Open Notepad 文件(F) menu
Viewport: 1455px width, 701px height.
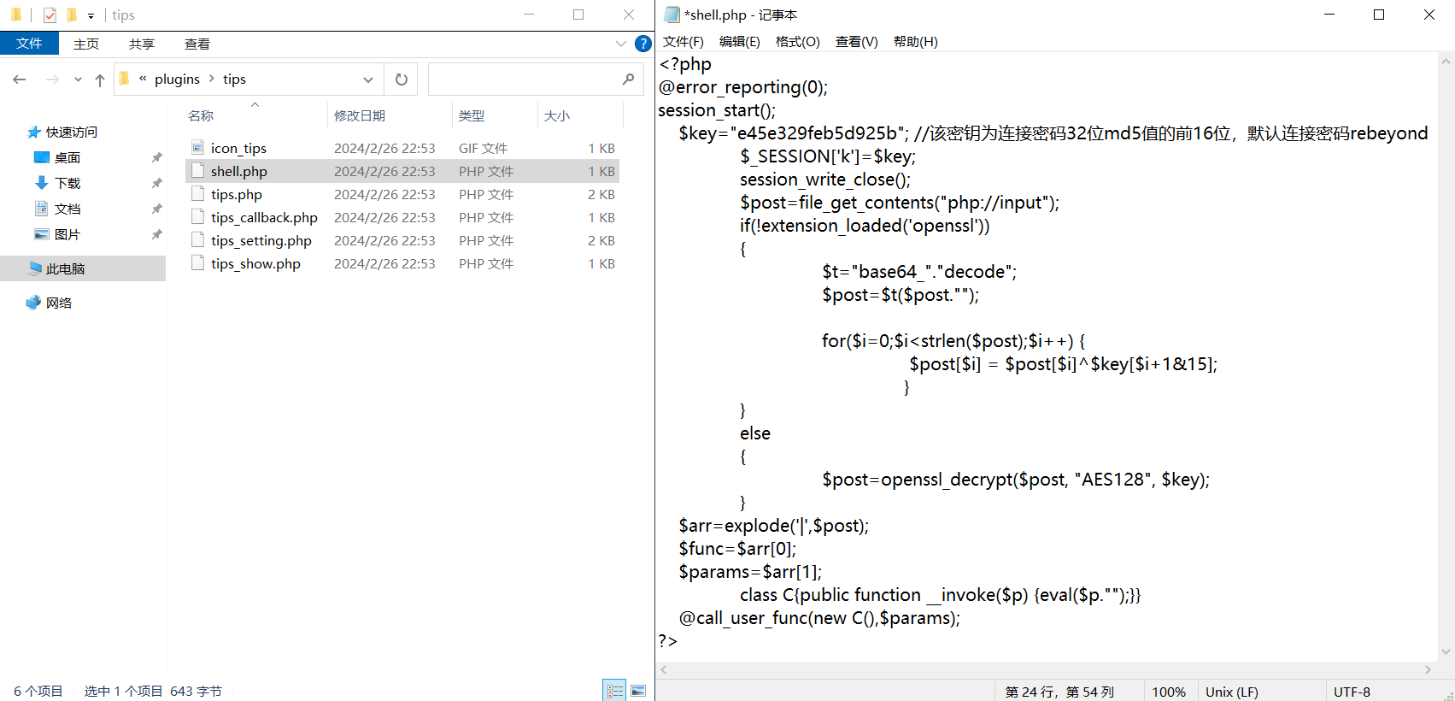[683, 42]
